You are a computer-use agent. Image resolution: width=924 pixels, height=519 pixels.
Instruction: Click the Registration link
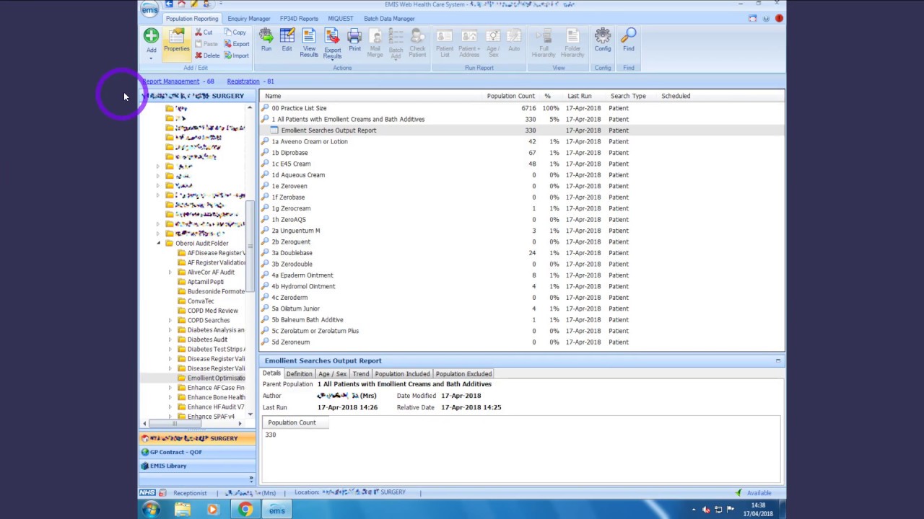(x=243, y=81)
